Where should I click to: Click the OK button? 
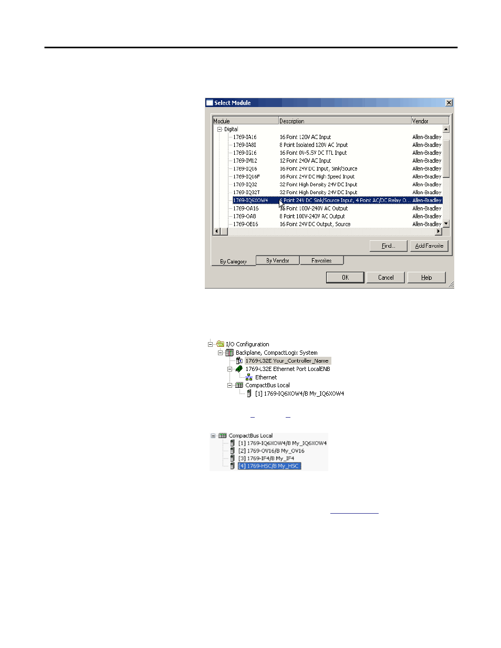point(345,278)
